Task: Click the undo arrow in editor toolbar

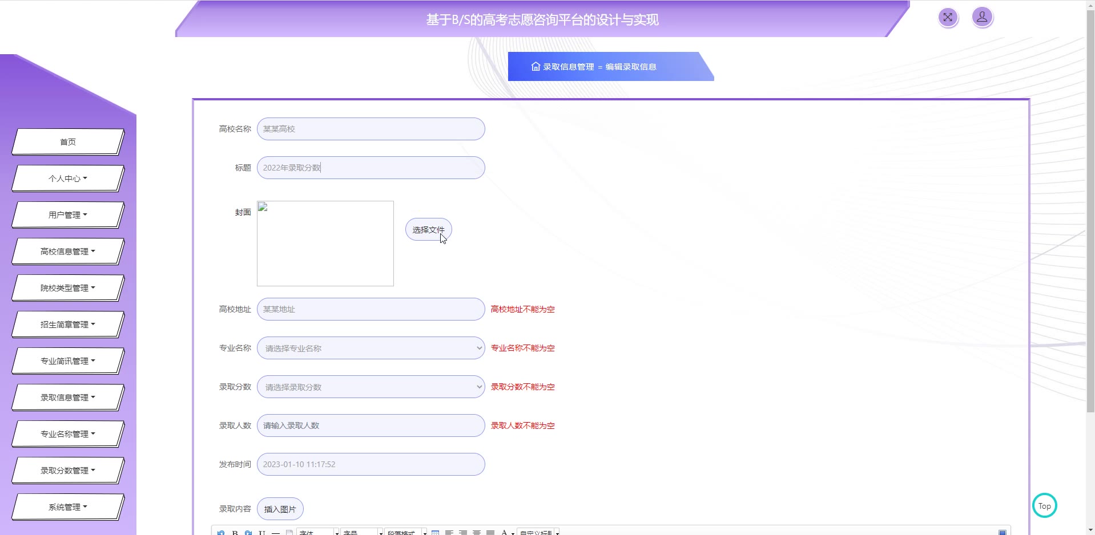Action: click(221, 533)
